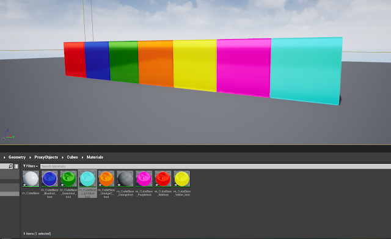391x239 pixels.
Task: Toggle the sources panel lock icon
Action: [16, 166]
